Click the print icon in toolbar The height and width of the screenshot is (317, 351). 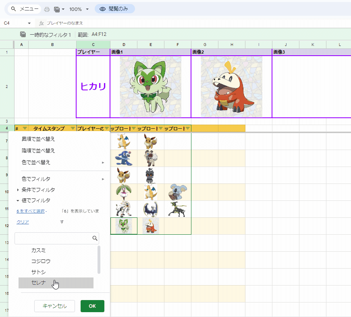click(47, 9)
